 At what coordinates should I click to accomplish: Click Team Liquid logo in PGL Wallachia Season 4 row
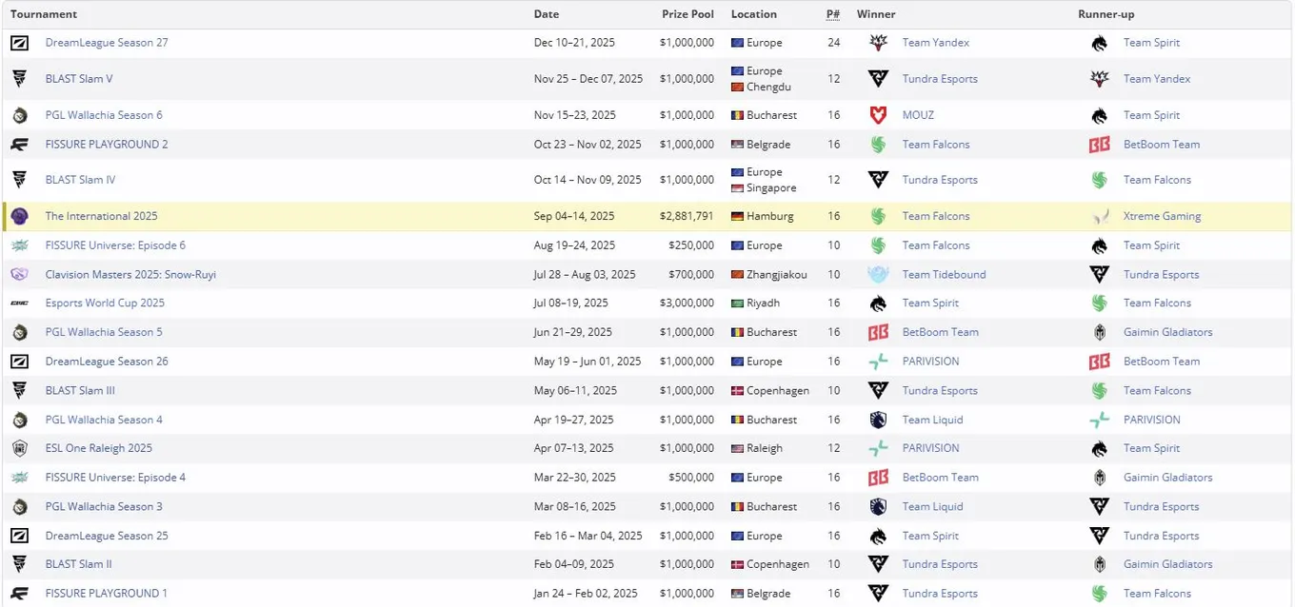pos(878,420)
